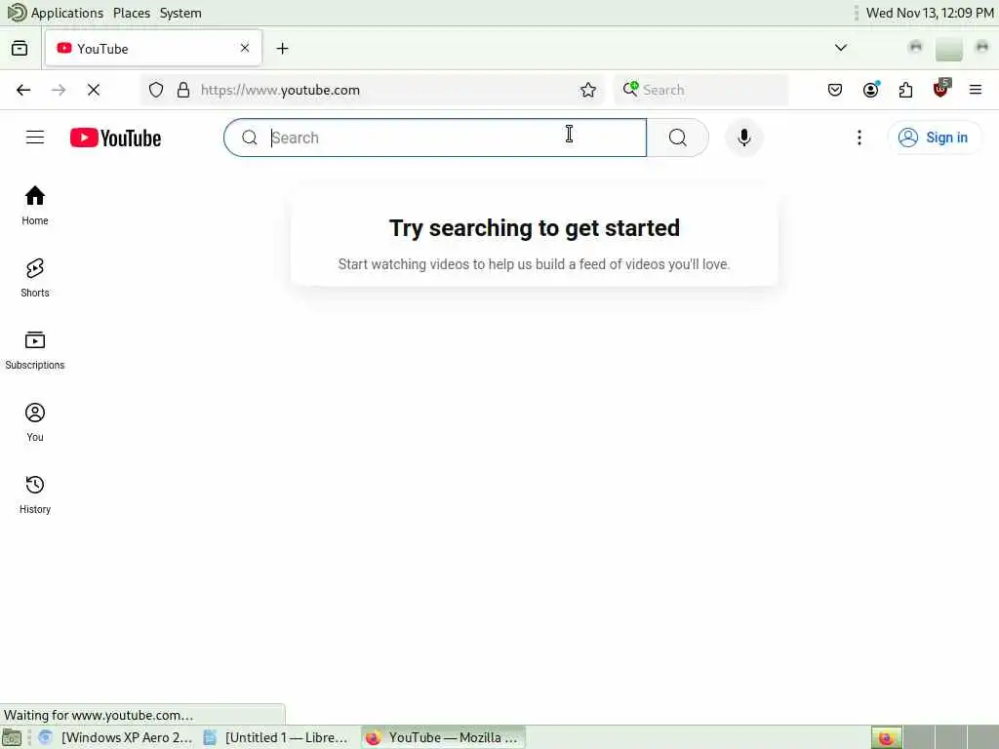
Task: Go to Home in YouTube sidebar
Action: (x=35, y=205)
